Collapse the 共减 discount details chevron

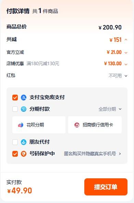126,40
